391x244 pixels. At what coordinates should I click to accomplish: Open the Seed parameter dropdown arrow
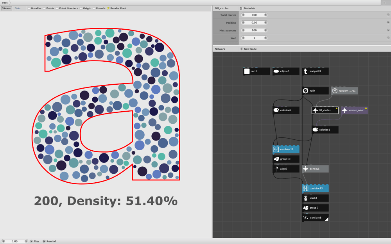388,38
